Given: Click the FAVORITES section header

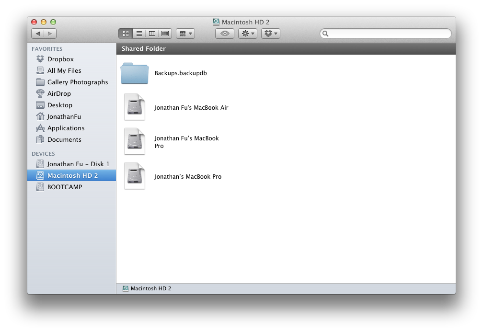Looking at the screenshot, I should point(47,49).
